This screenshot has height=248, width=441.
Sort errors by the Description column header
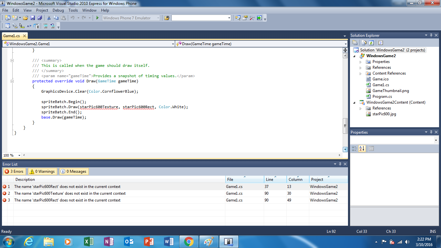point(119,180)
